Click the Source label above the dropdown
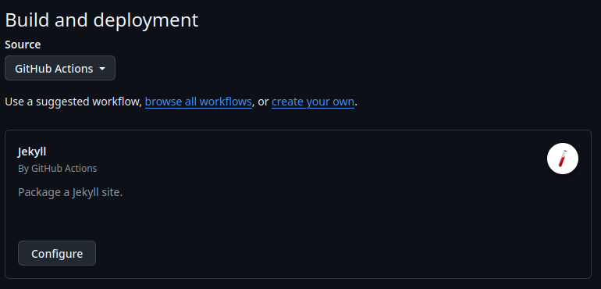This screenshot has height=289, width=601. coord(23,45)
